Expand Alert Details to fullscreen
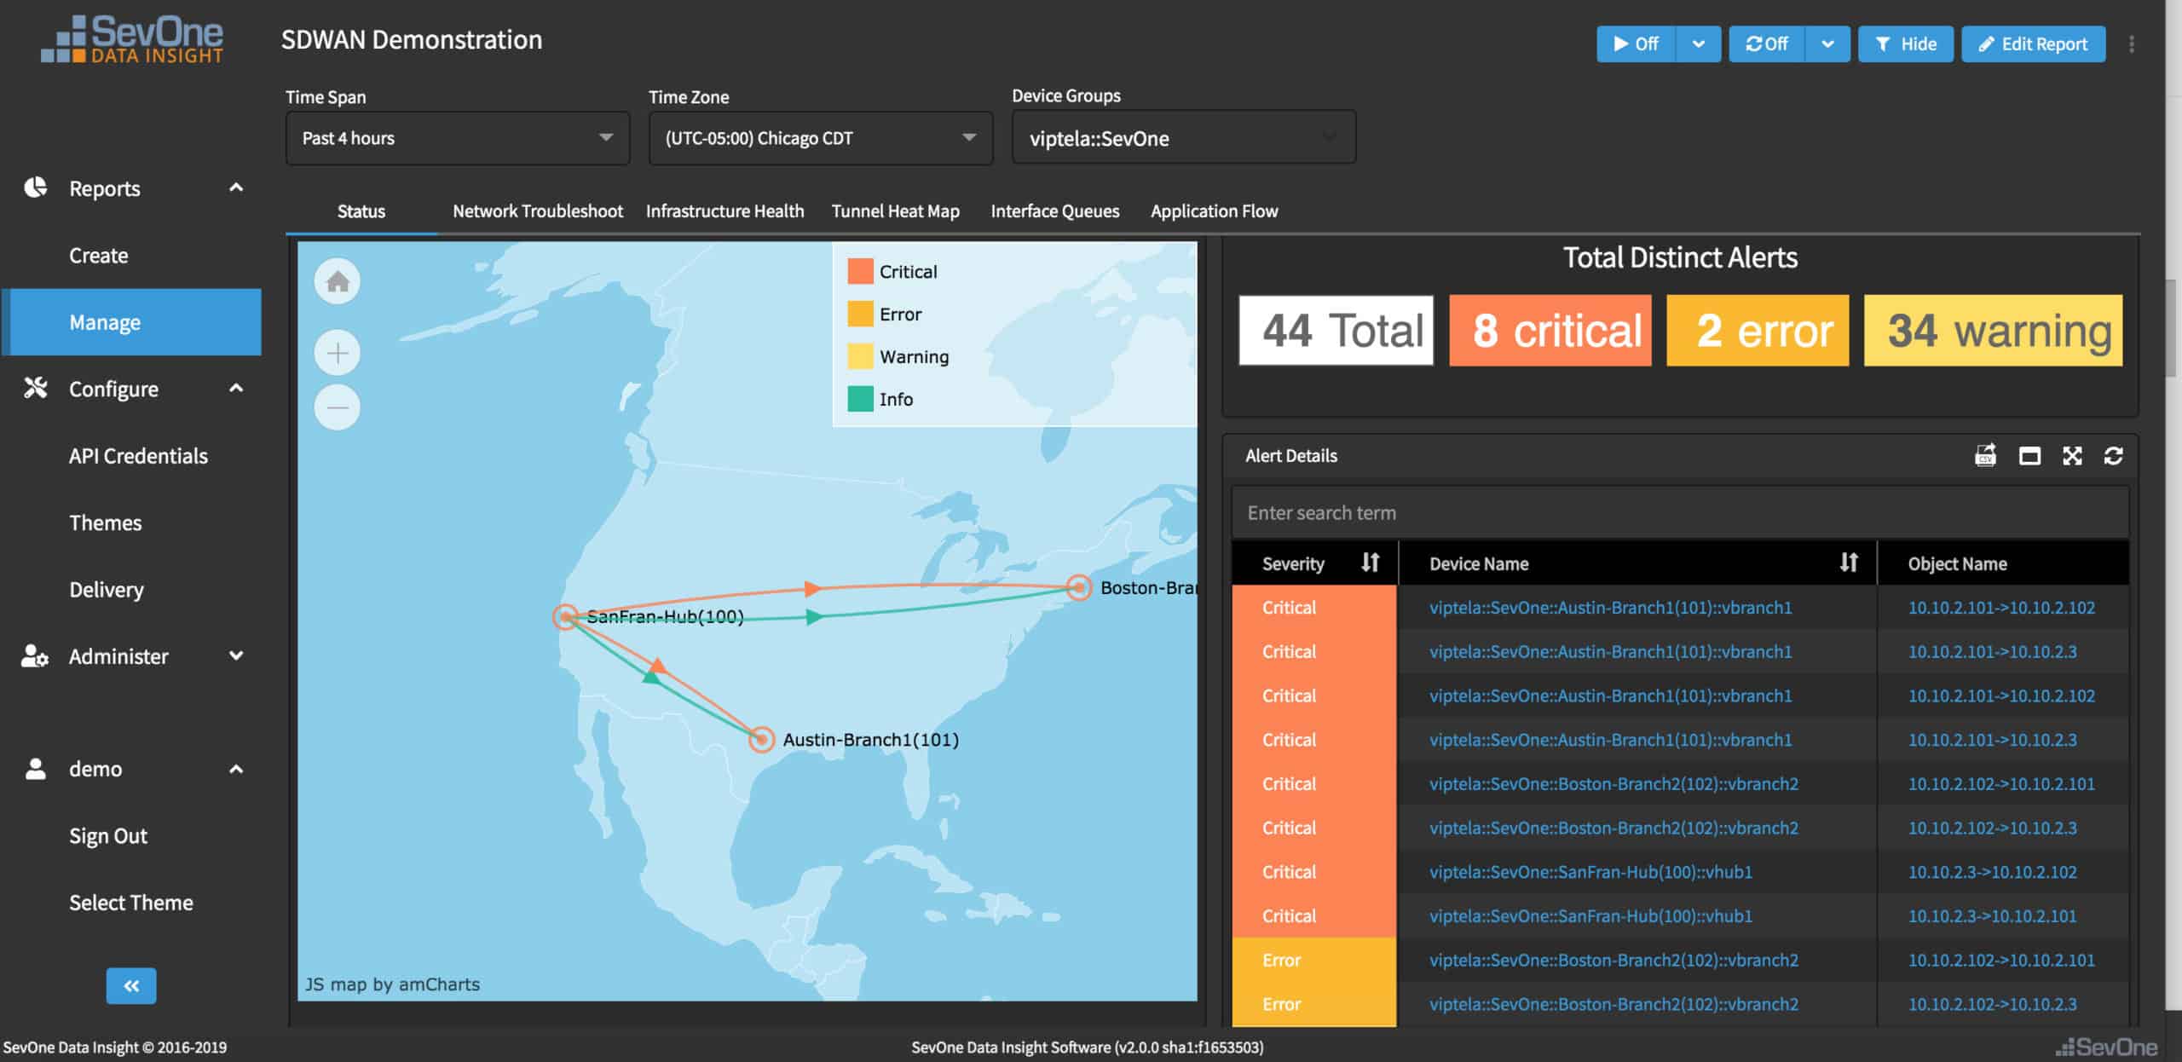 tap(2072, 456)
